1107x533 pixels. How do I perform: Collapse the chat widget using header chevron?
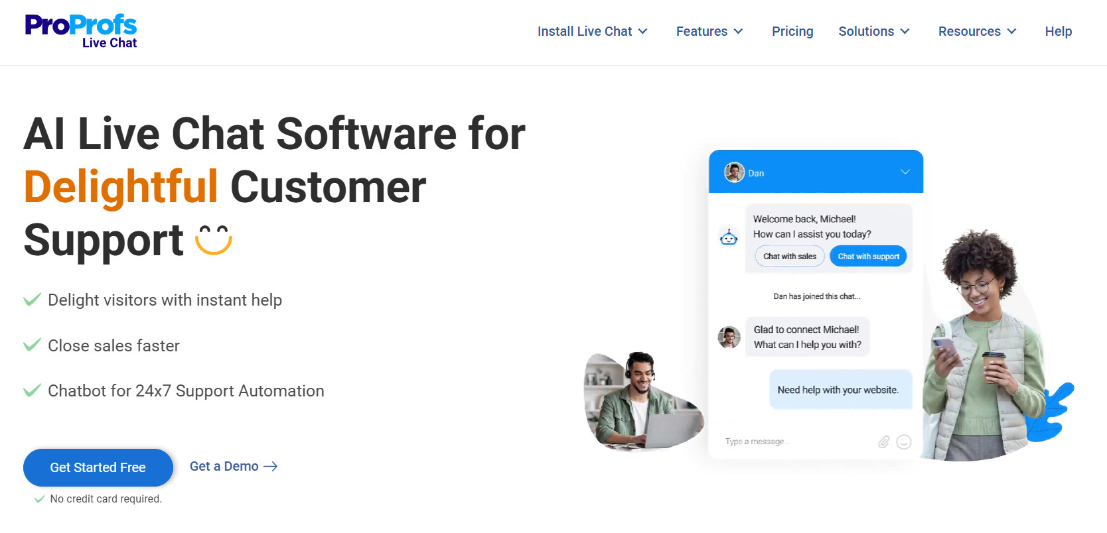[905, 172]
